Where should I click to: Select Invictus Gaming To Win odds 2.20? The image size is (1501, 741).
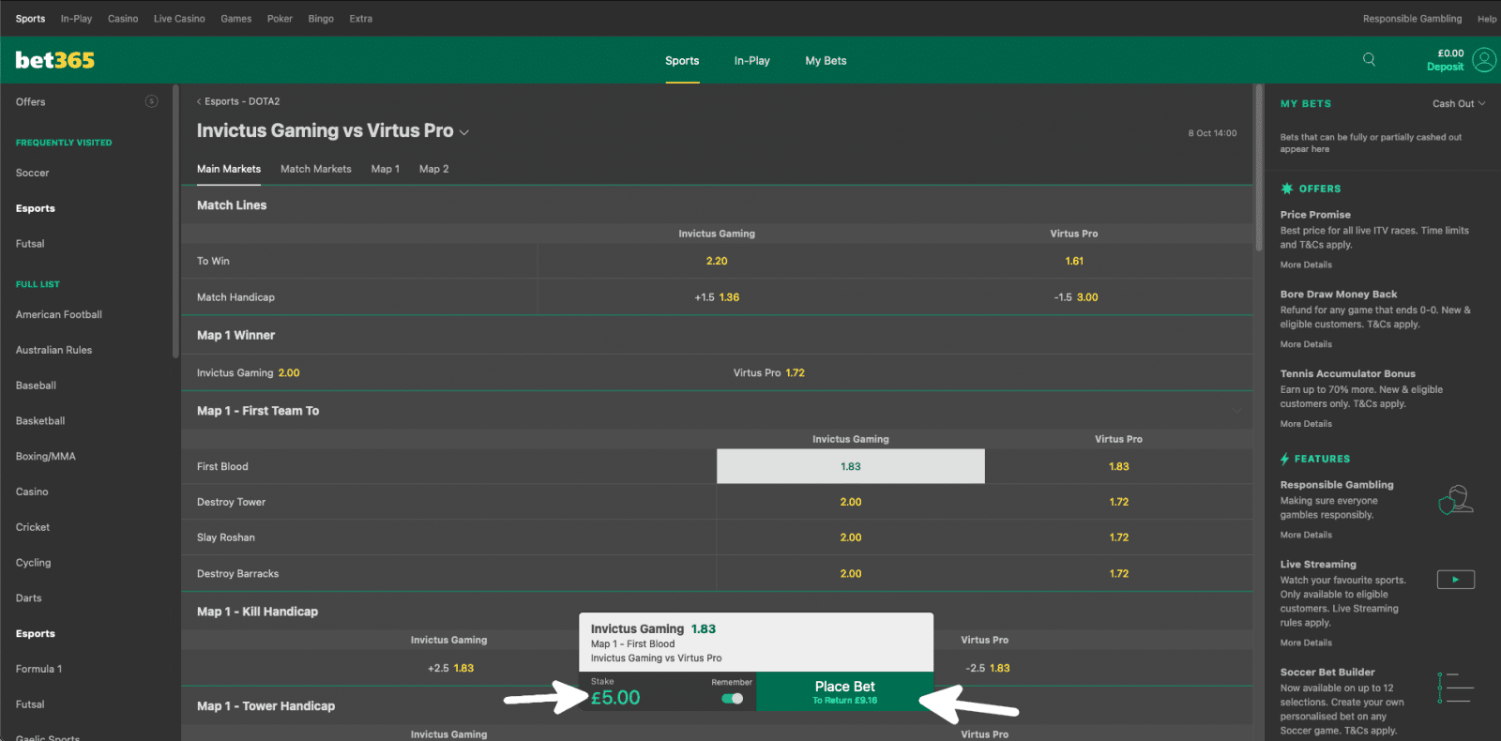tap(717, 261)
